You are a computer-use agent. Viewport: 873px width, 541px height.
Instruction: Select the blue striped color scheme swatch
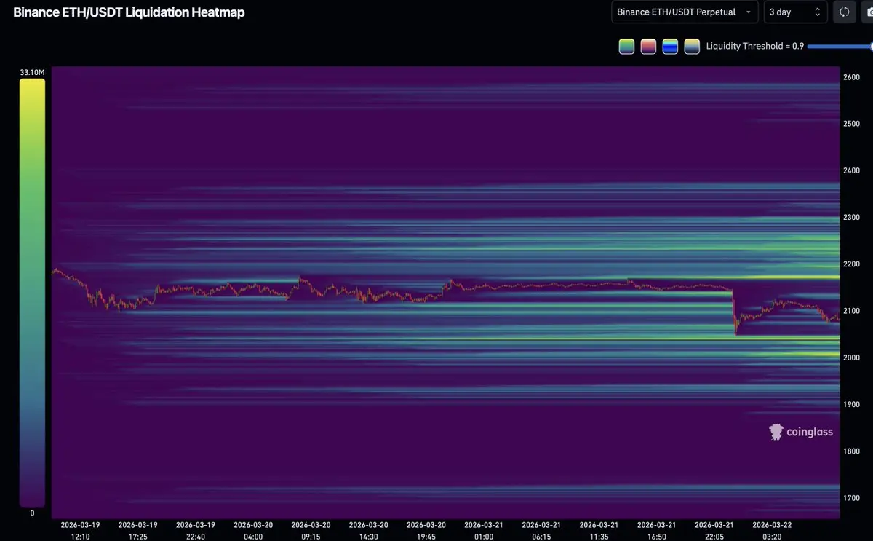pyautogui.click(x=670, y=47)
